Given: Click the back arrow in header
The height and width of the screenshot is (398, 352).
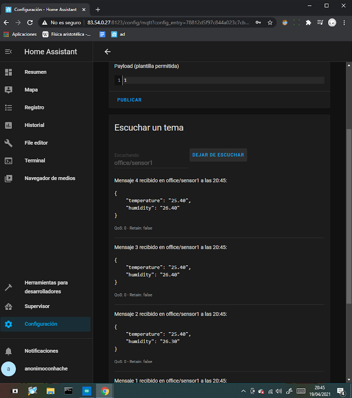Looking at the screenshot, I should click(107, 52).
